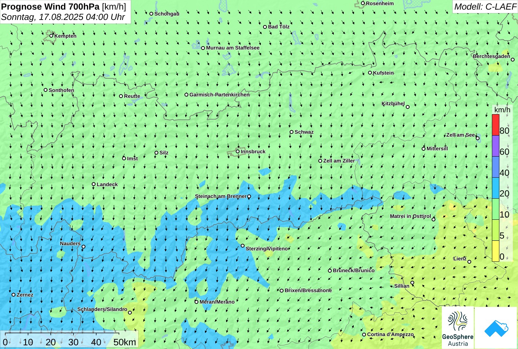Click the 'Modell: C-LAEF' label
Screen dimensions: 518x349
(485, 6)
